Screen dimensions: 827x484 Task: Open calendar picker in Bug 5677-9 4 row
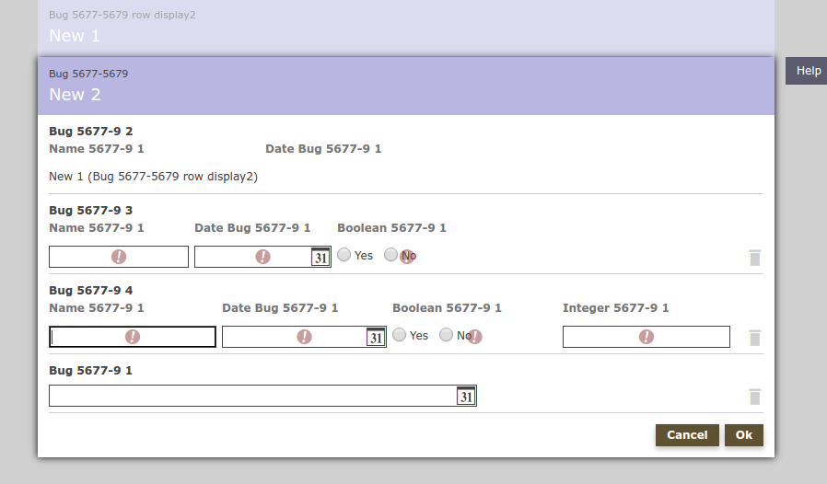[375, 338]
